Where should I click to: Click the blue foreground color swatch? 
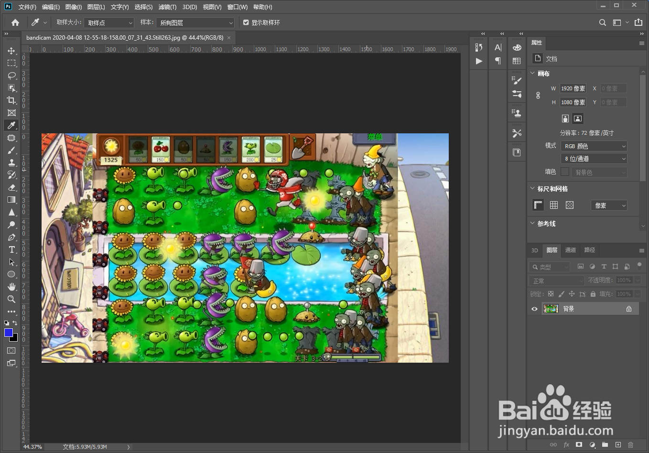pos(8,333)
